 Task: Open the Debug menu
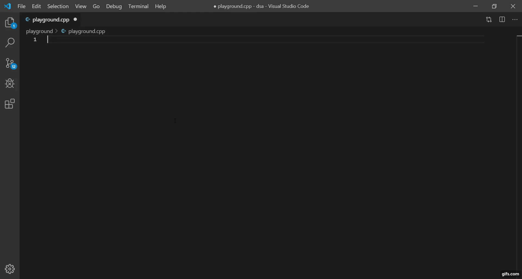[x=114, y=6]
